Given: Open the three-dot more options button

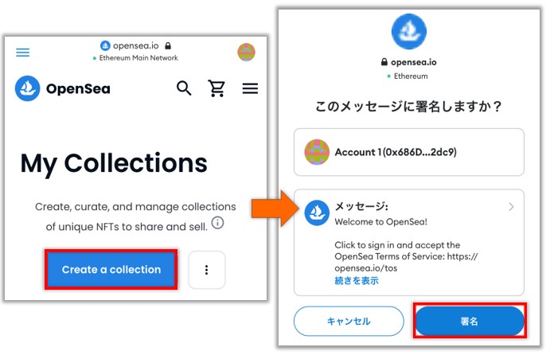Looking at the screenshot, I should pyautogui.click(x=207, y=270).
